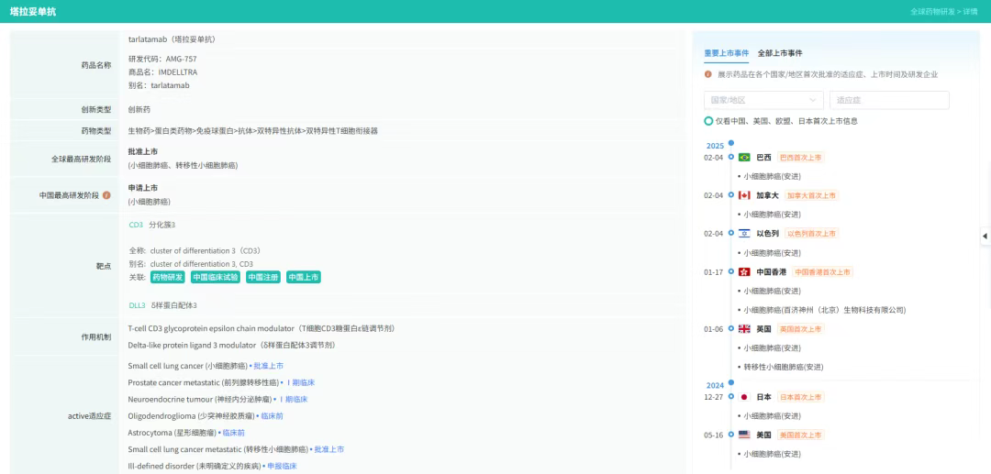Toggle 仅看中国、美国、欧盟、日本首次上市信息 radio option
The width and height of the screenshot is (991, 474).
tap(708, 121)
